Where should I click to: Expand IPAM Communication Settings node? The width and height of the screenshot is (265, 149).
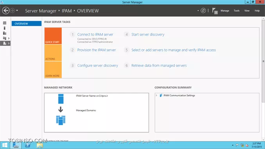pos(156,95)
